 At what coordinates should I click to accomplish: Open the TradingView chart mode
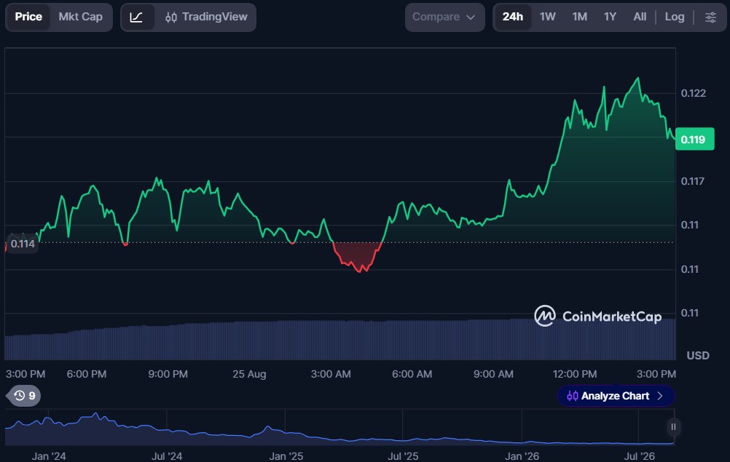click(206, 17)
